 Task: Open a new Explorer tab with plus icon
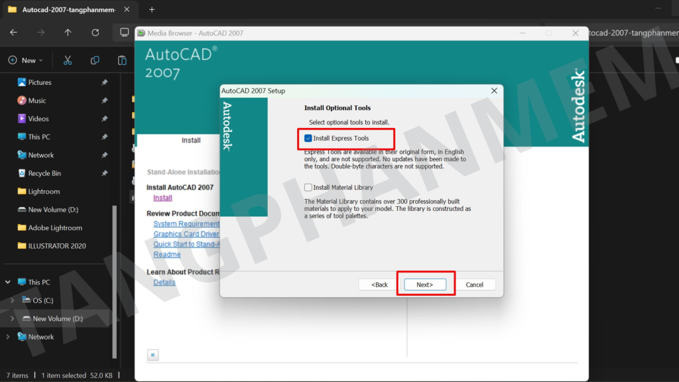152,10
